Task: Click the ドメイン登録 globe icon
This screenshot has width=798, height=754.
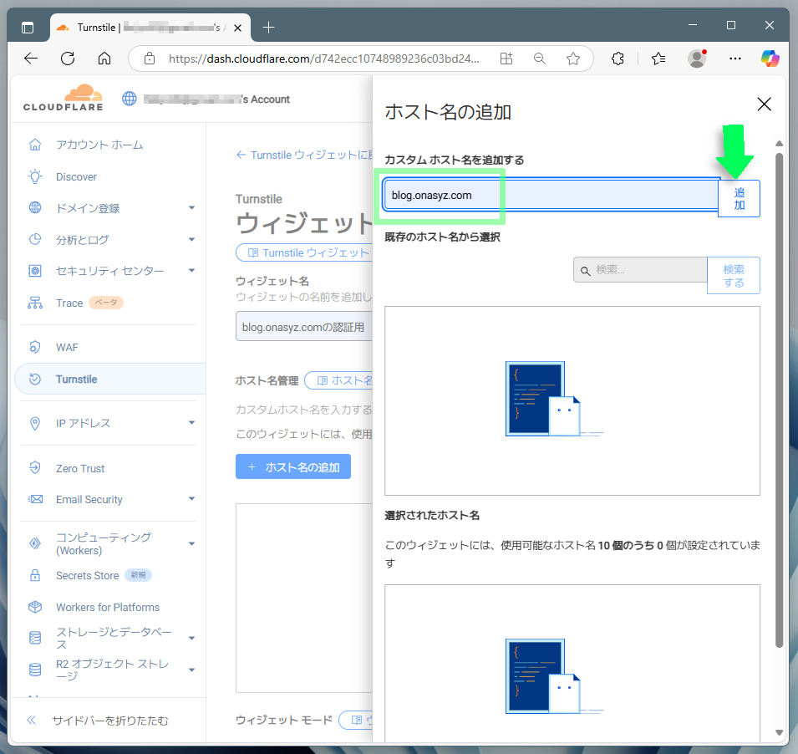Action: tap(35, 207)
